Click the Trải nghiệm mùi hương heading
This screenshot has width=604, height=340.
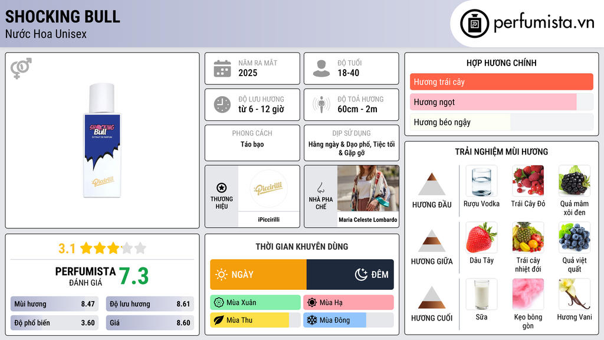pos(501,152)
